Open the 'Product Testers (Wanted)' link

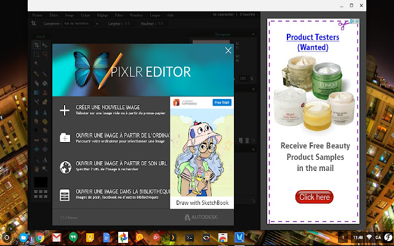coord(313,42)
